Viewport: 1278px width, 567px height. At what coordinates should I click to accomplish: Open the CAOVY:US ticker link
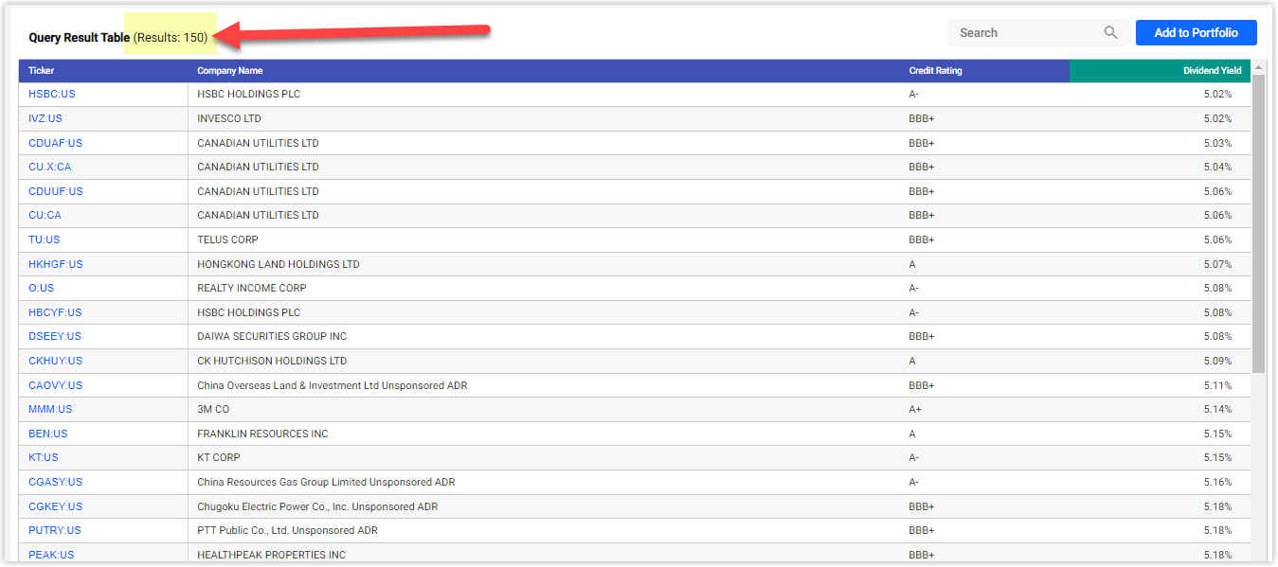pos(55,385)
